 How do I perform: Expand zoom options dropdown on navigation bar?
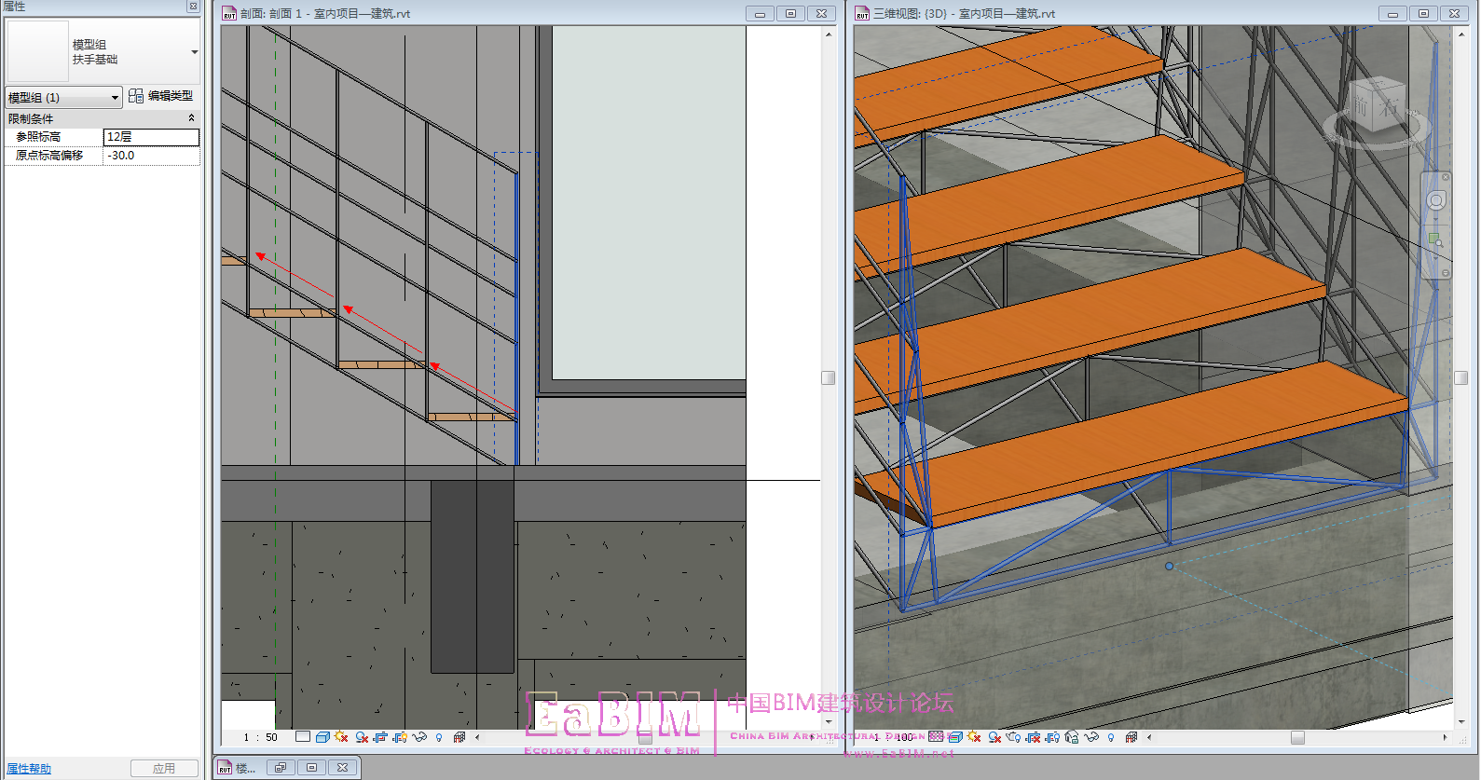1436,259
